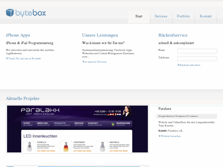Click the chevron before 'Rückruf anfordern'
The width and height of the screenshot is (223, 167).
(178, 65)
